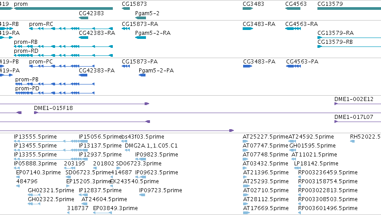Click the CG15873 gene label

[x=134, y=4]
